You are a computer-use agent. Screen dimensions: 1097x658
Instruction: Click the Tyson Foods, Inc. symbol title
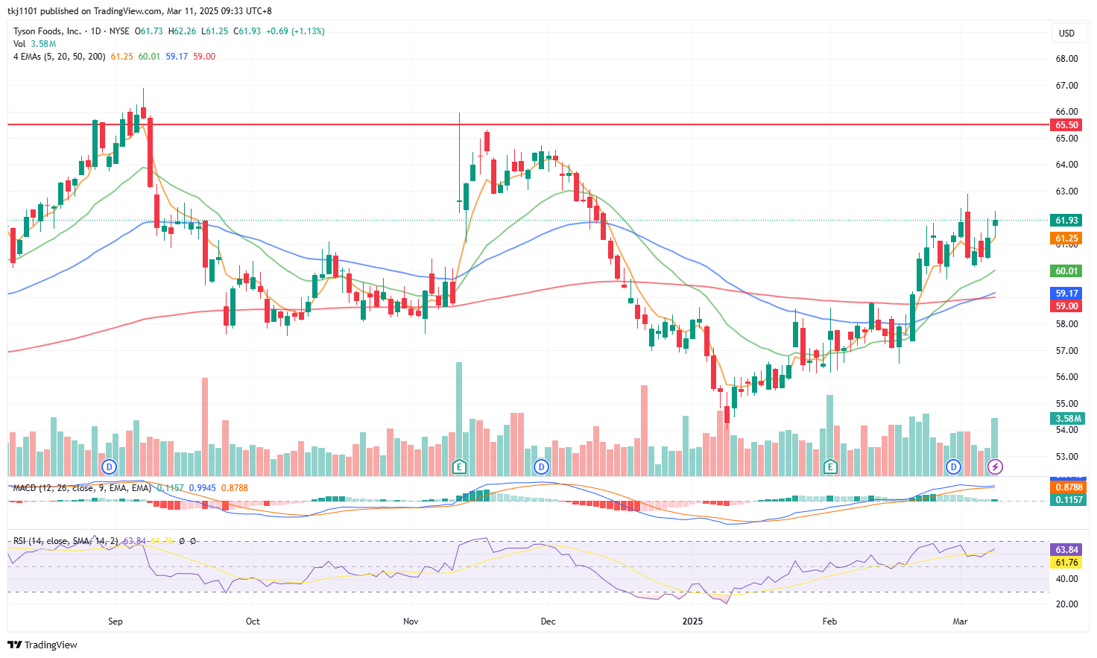48,31
